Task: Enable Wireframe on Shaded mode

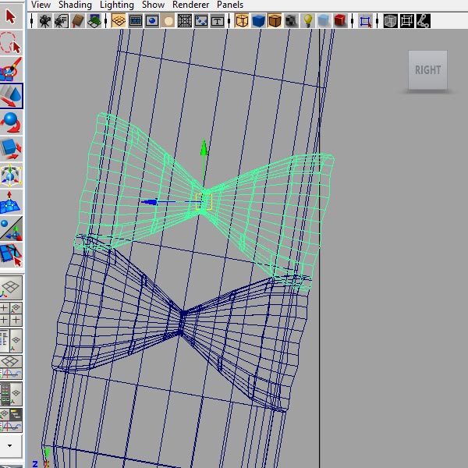Action: (275, 21)
